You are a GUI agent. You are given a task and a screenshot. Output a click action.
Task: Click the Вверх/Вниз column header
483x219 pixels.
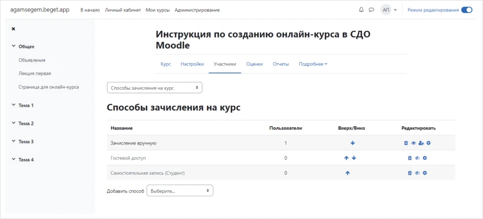352,128
